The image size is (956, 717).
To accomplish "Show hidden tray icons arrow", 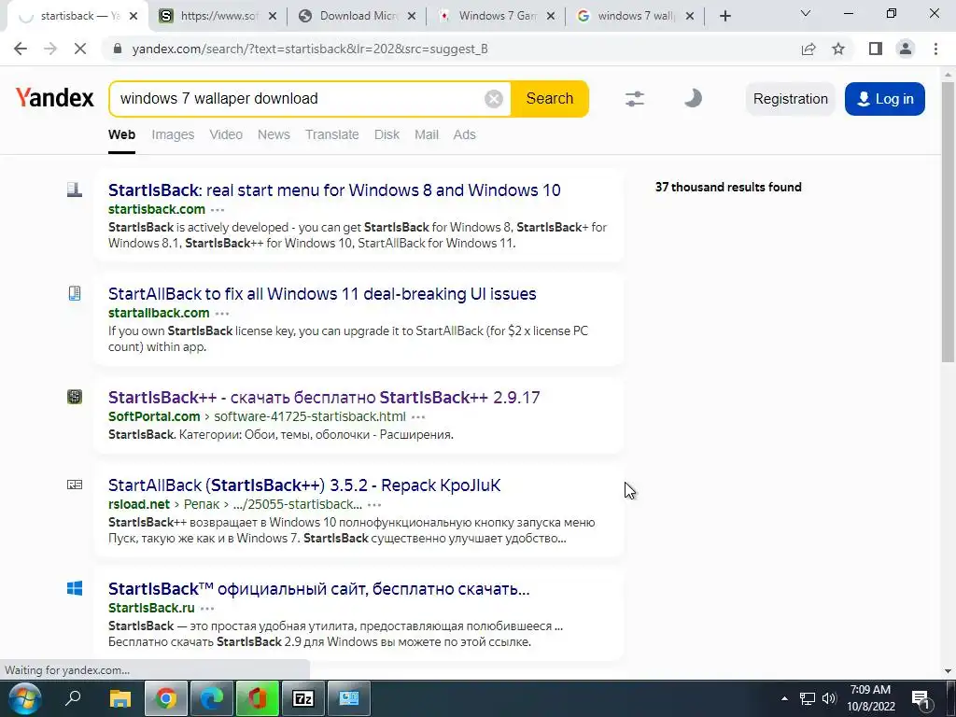I will [784, 698].
